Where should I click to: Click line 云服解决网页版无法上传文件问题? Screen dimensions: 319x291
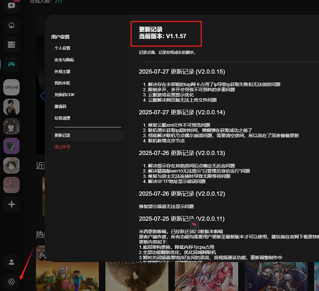pyautogui.click(x=182, y=100)
